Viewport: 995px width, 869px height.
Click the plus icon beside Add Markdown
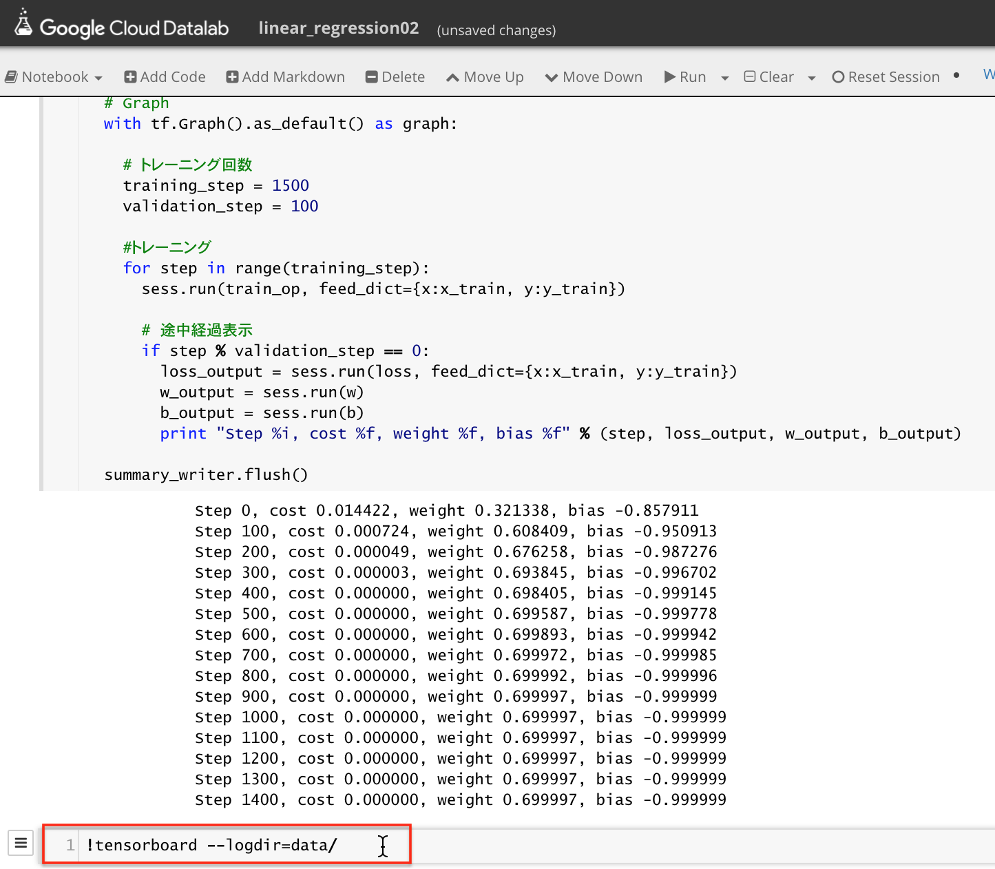[x=232, y=77]
